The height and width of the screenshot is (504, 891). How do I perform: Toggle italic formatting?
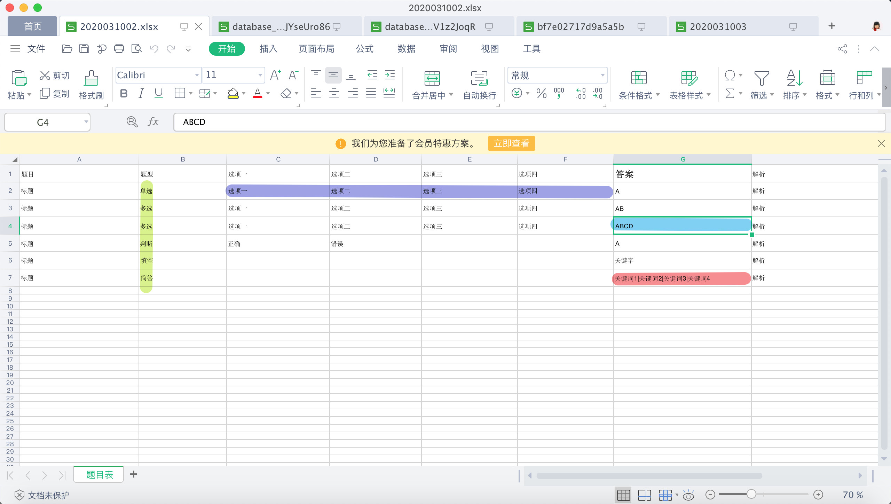click(141, 93)
